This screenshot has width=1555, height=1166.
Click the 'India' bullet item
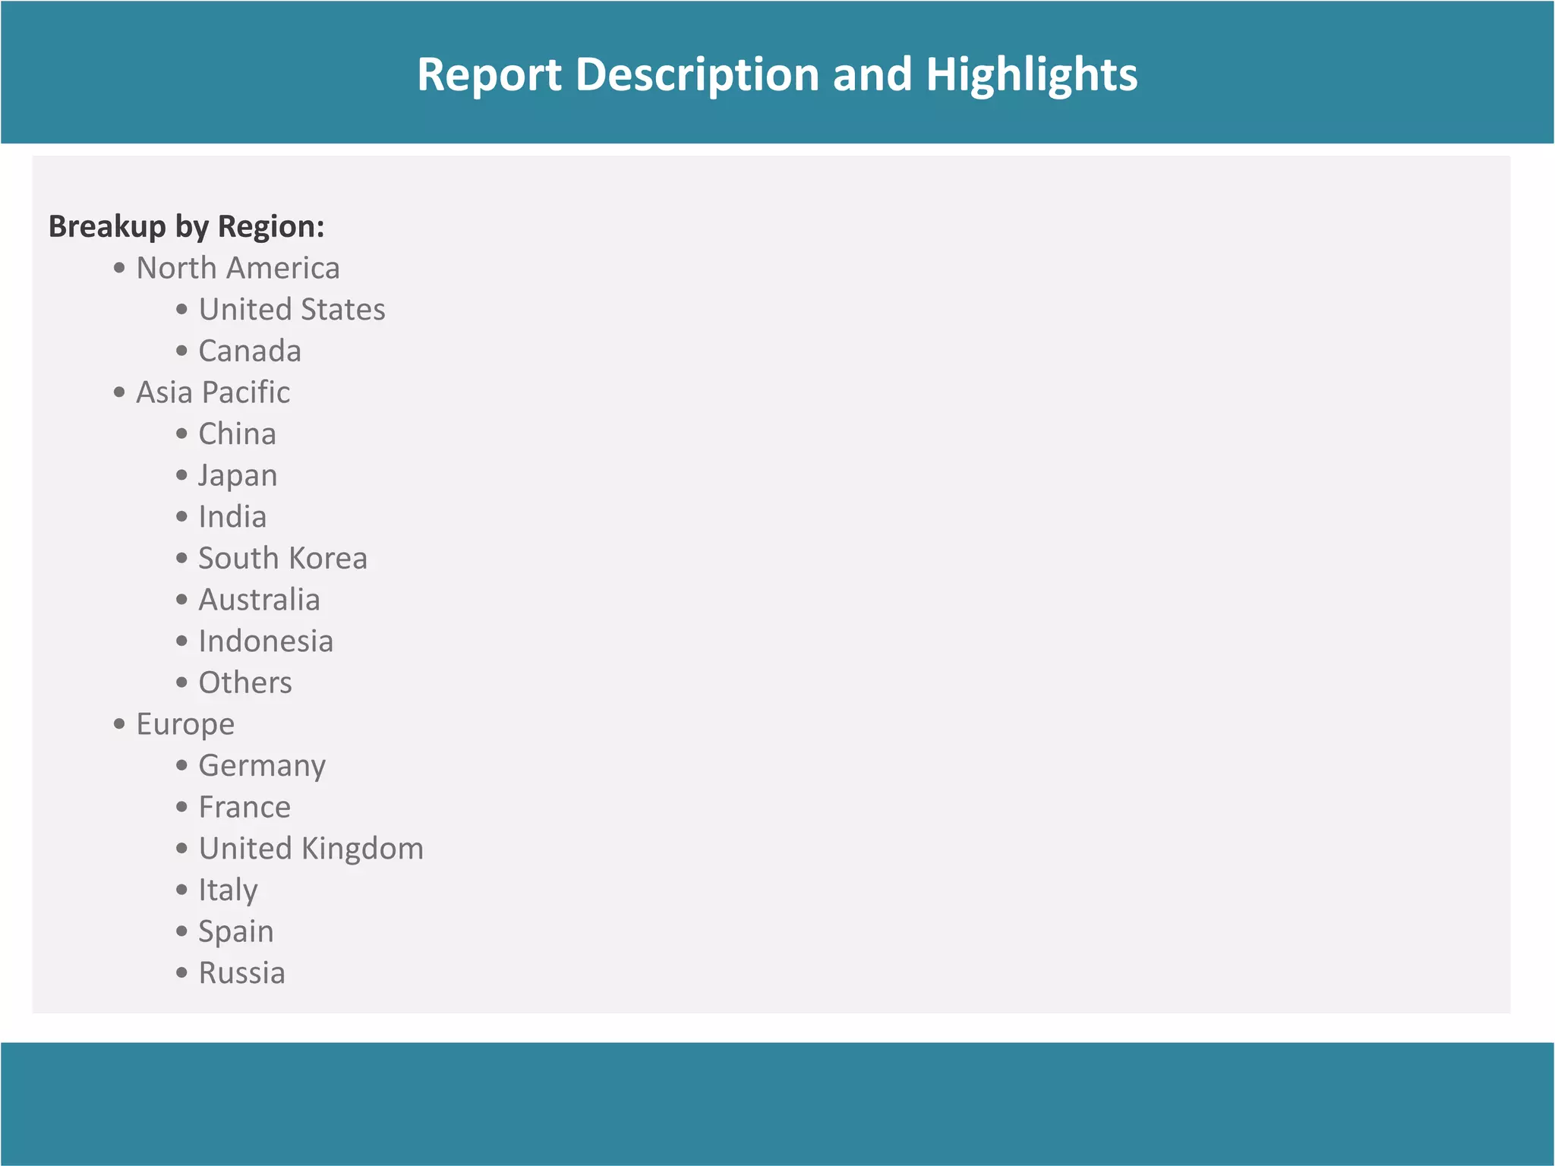coord(232,517)
